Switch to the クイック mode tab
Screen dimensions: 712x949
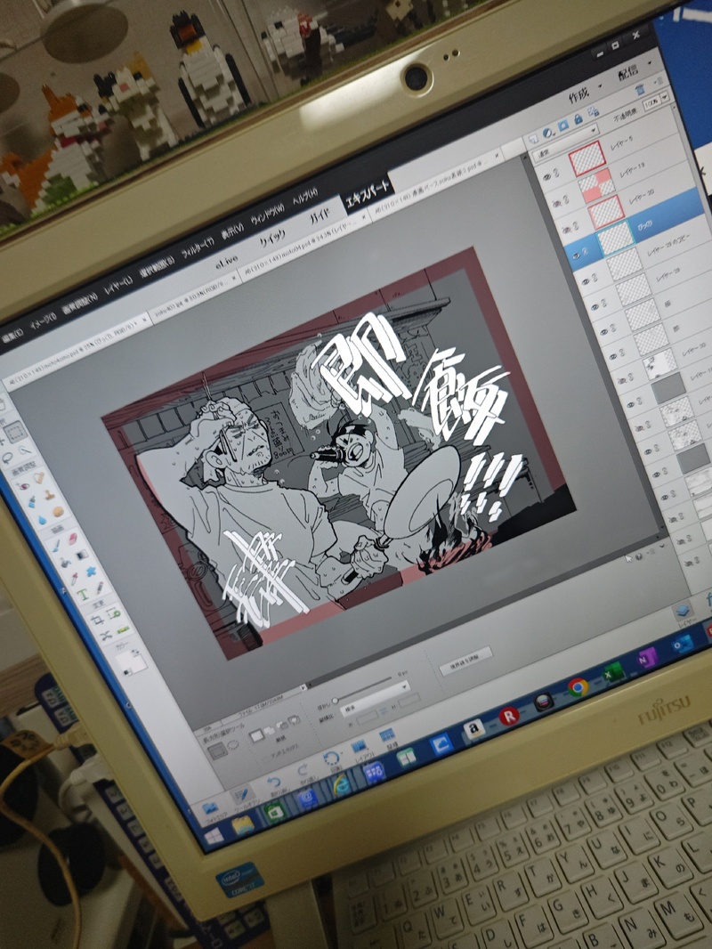click(x=272, y=237)
